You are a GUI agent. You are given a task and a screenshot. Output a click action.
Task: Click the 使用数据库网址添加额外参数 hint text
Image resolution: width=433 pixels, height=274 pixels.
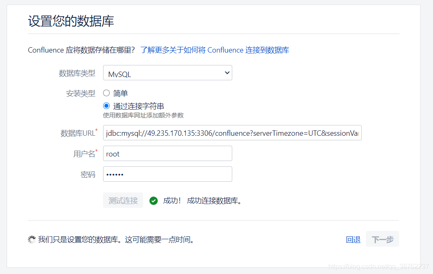(x=143, y=115)
